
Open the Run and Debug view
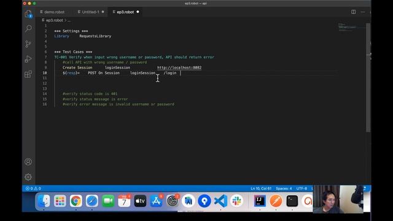[x=28, y=59]
